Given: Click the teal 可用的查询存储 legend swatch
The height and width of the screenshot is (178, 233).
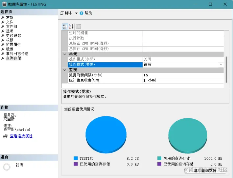Looking at the screenshot, I should click(159, 158).
